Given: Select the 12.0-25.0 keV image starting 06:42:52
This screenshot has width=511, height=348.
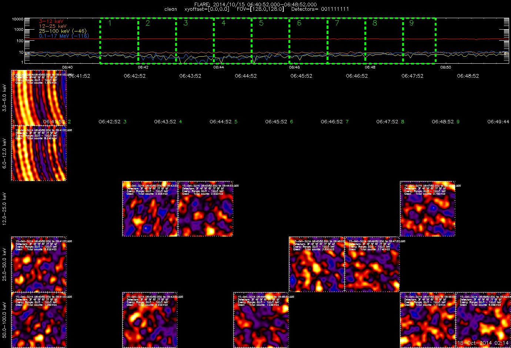Looking at the screenshot, I should click(150, 209).
